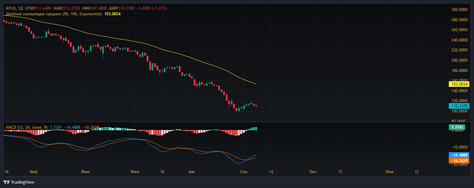Screen dimensions: 474x188
Task: Click the 100.0000 price scale label
Action: (x=459, y=111)
